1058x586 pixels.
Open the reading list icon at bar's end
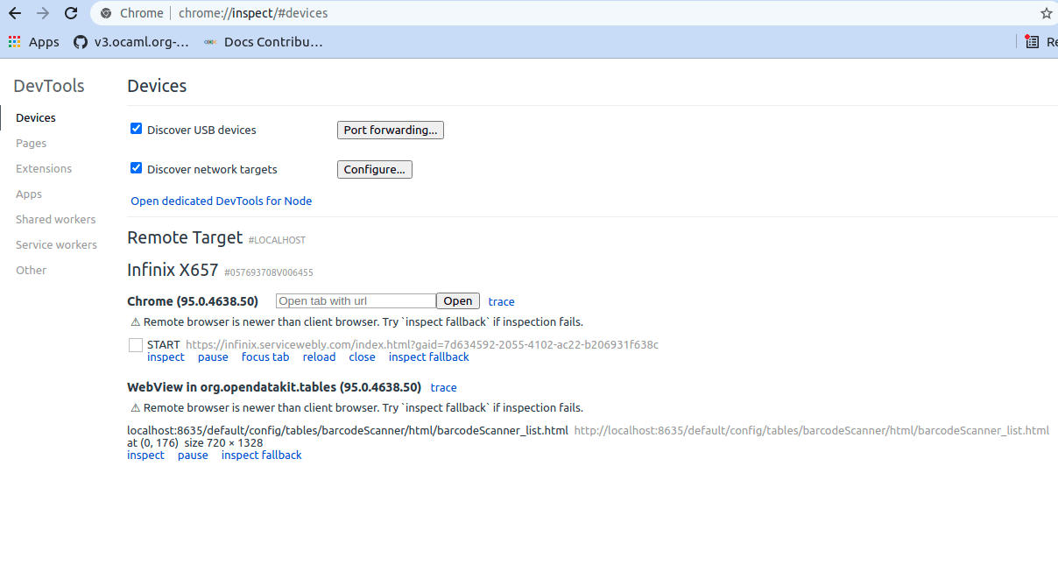click(x=1033, y=41)
